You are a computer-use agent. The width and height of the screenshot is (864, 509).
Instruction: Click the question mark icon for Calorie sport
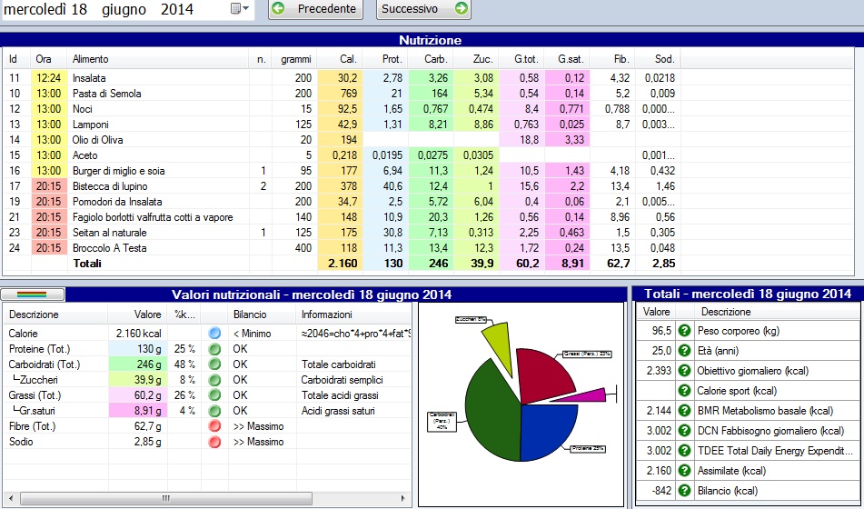685,391
